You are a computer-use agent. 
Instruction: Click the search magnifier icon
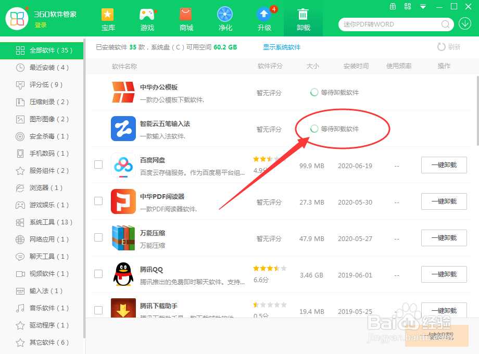[445, 24]
